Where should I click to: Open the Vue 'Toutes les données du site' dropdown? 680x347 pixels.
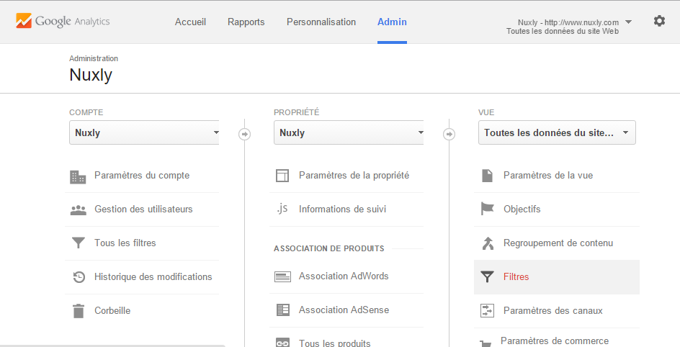point(557,132)
